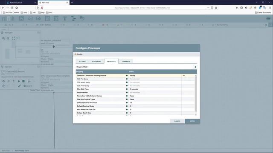Open the Other Bookmarks folder
The height and width of the screenshot is (153, 273).
pos(263,12)
